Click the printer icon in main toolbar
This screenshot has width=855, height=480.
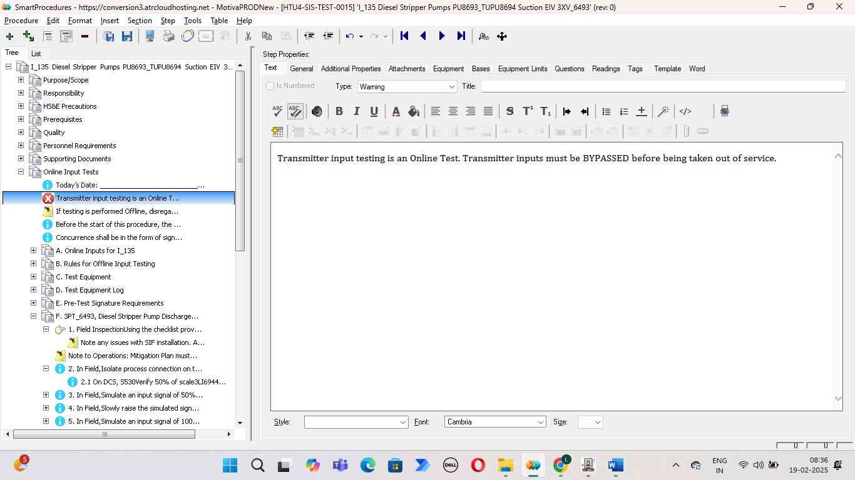[168, 36]
